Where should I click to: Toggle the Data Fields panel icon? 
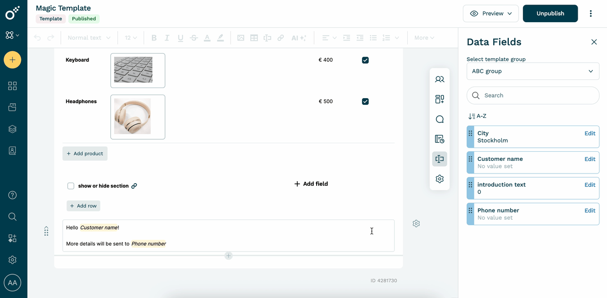(x=440, y=159)
